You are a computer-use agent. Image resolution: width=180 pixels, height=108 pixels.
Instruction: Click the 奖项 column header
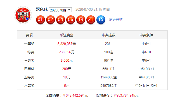(29, 35)
